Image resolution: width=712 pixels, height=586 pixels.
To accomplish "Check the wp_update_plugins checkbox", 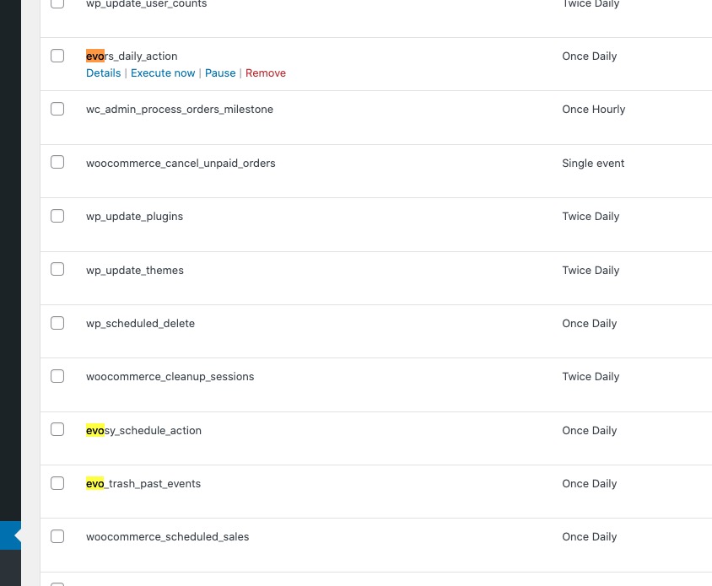I will click(x=57, y=216).
